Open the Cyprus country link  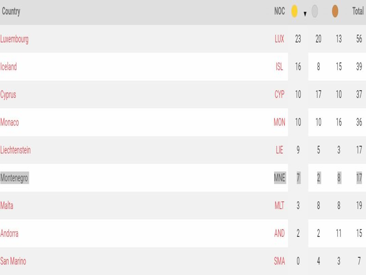pos(8,95)
